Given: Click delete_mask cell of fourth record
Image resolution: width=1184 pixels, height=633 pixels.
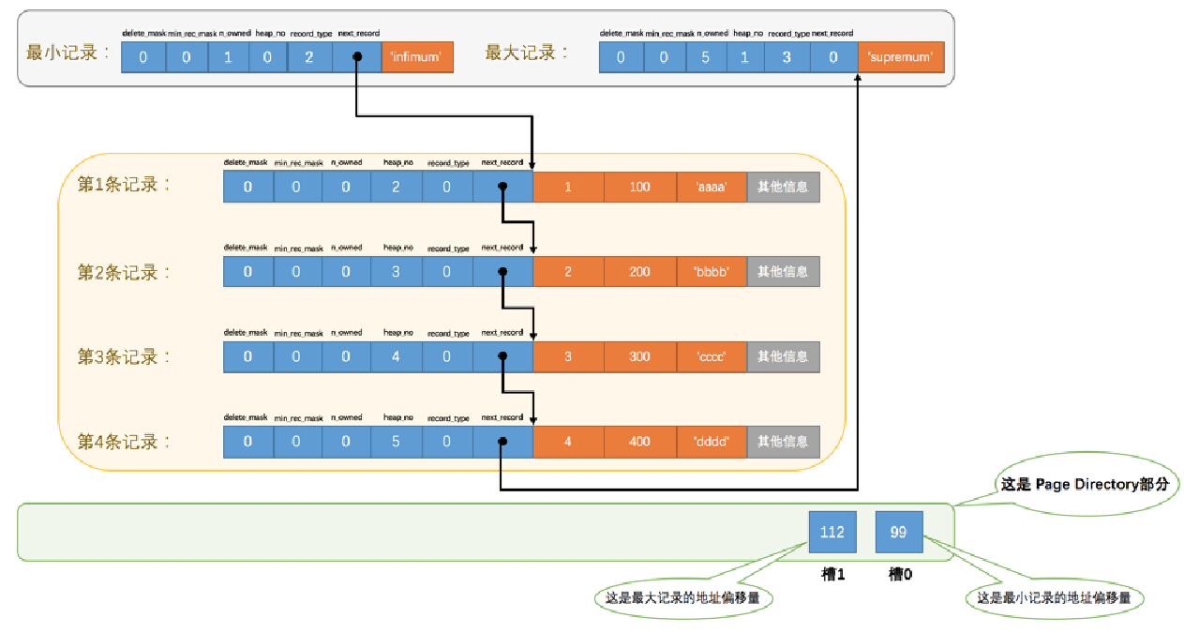Looking at the screenshot, I should (248, 441).
